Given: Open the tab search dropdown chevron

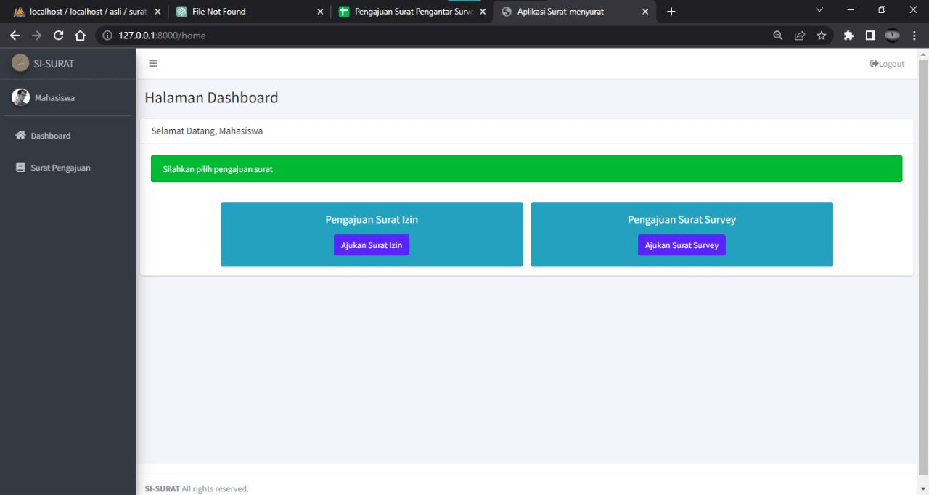Looking at the screenshot, I should [820, 10].
